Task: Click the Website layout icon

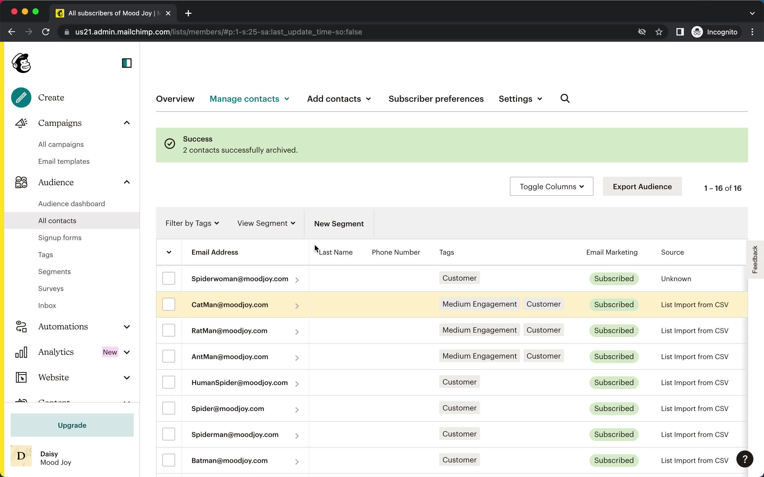Action: (21, 377)
